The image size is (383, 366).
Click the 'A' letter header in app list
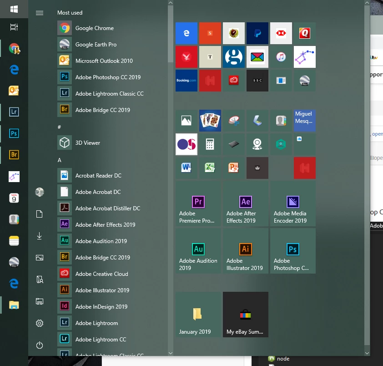pos(59,160)
